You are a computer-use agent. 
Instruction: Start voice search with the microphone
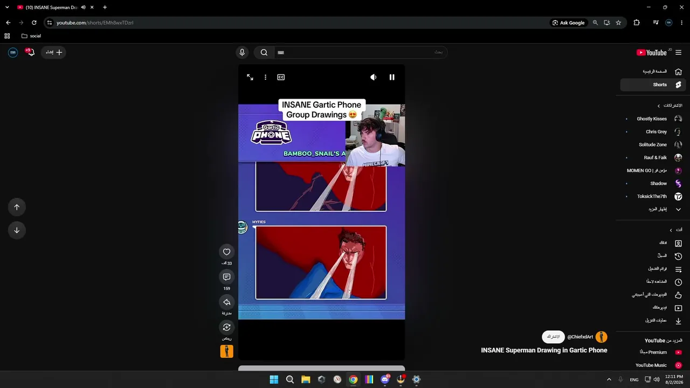242,52
